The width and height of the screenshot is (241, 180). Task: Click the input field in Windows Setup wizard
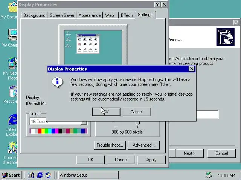pos(207,114)
